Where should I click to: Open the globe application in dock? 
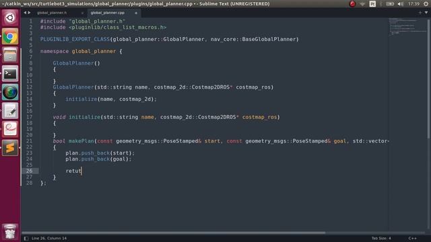(10, 92)
